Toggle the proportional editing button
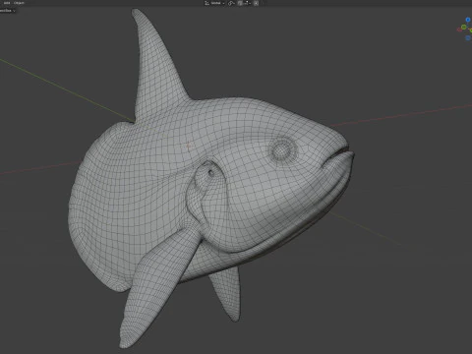This screenshot has height=354, width=472. click(256, 3)
